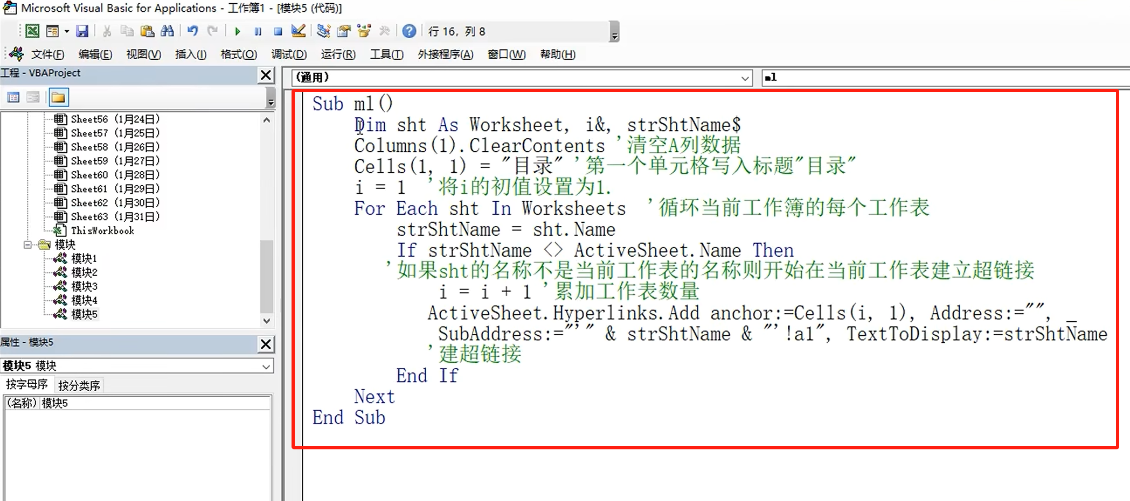Open the Object Browser icon
Image resolution: width=1130 pixels, height=501 pixels.
(364, 31)
